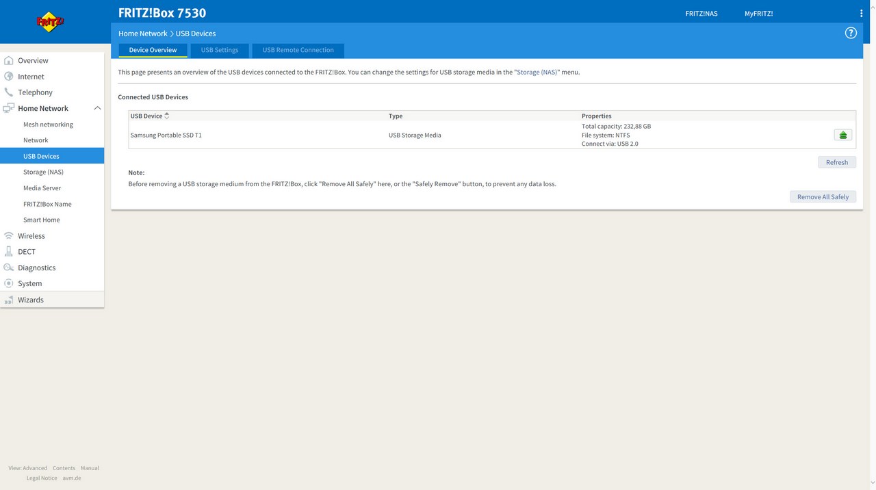This screenshot has width=876, height=490.
Task: Switch to the Device Overview tab
Action: pyautogui.click(x=153, y=50)
